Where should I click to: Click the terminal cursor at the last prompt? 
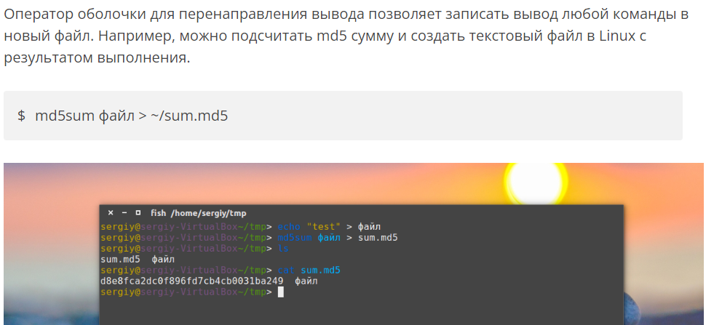[280, 292]
